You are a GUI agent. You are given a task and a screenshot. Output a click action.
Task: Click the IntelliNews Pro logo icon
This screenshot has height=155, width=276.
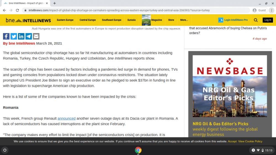pos(221,20)
